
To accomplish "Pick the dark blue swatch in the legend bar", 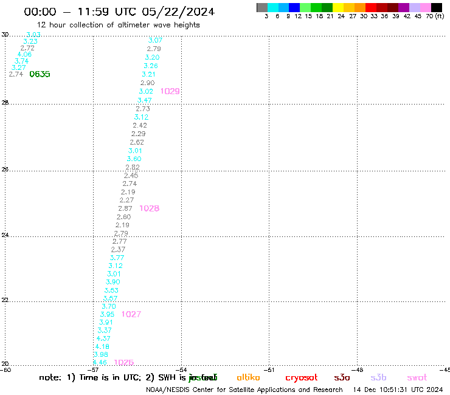I will [x=294, y=8].
